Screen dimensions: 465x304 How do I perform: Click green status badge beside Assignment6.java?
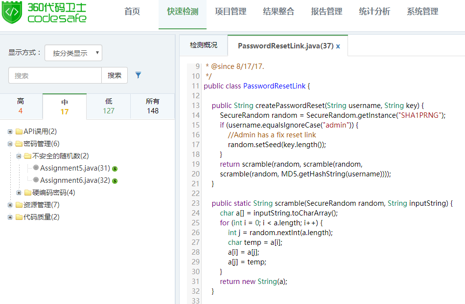point(115,181)
